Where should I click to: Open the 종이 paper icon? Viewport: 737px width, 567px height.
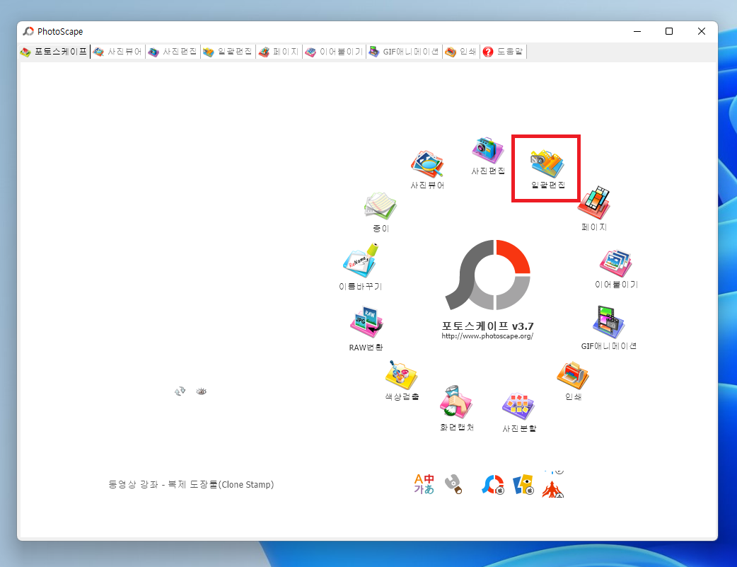click(x=381, y=206)
